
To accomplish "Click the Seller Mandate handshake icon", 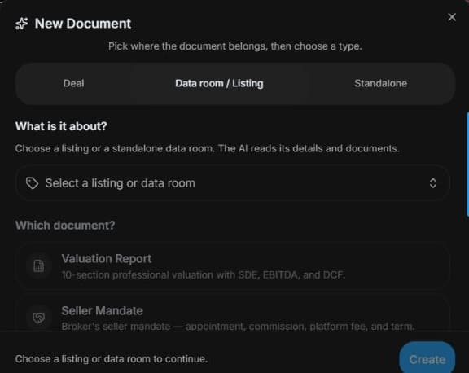I will pos(39,318).
